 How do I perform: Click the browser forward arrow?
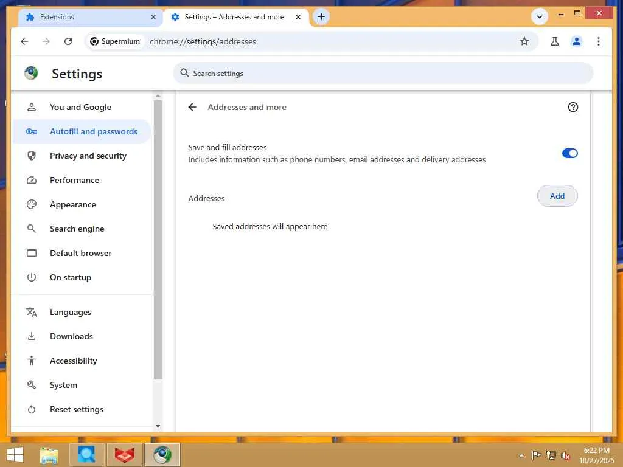(x=46, y=41)
